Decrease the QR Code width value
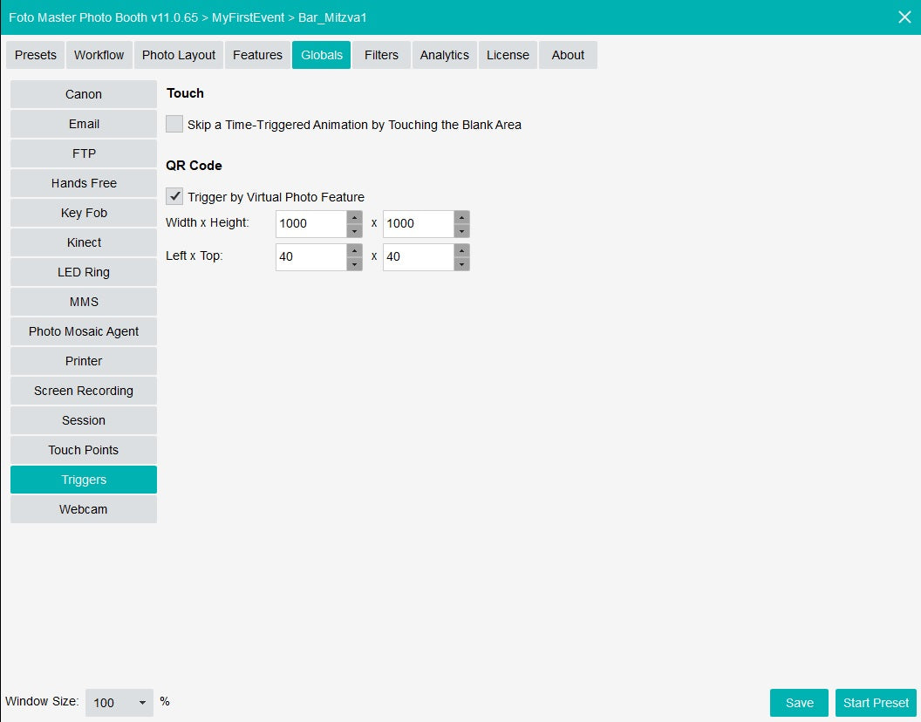This screenshot has height=722, width=921. click(354, 231)
